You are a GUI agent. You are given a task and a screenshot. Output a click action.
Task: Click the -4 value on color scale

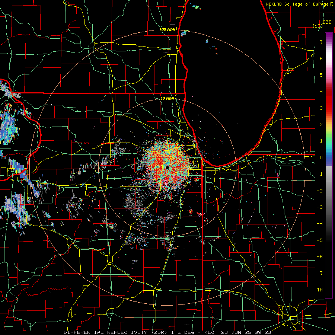coord(320,224)
